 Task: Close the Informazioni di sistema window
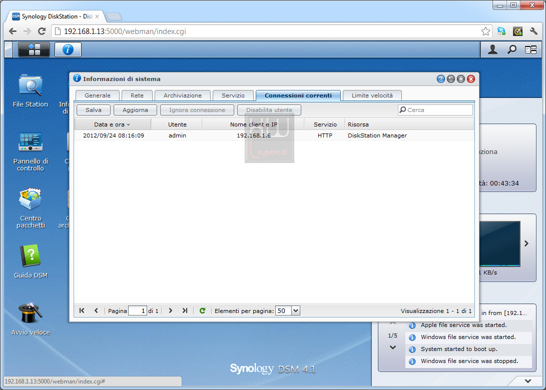tap(471, 79)
